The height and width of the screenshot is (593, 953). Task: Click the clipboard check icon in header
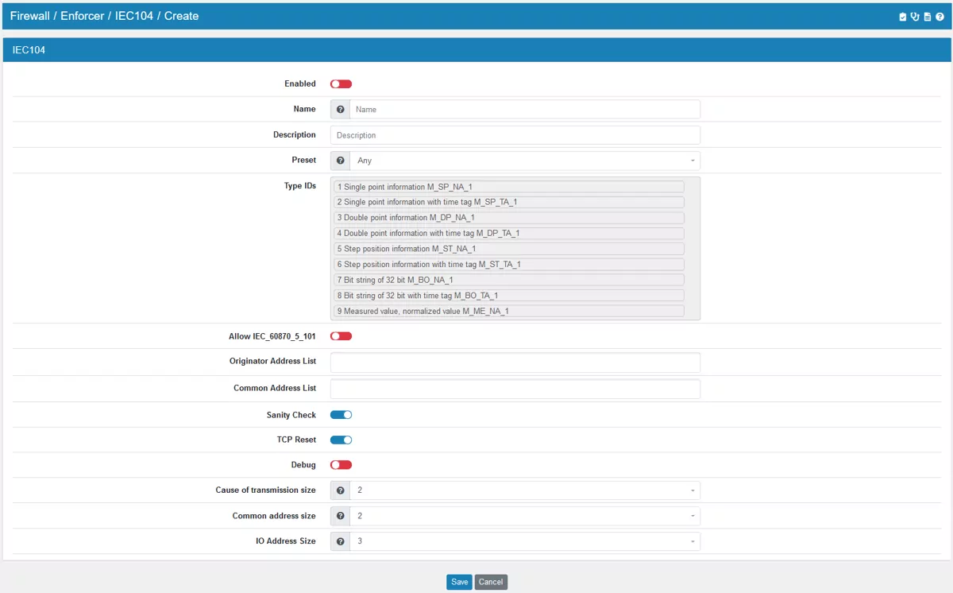coord(902,17)
